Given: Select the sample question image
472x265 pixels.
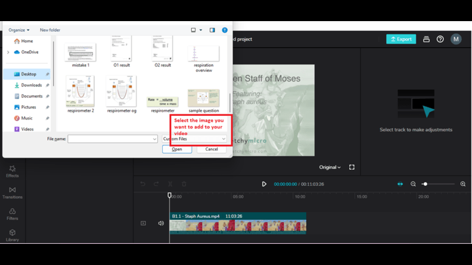Looking at the screenshot, I should 204,101.
